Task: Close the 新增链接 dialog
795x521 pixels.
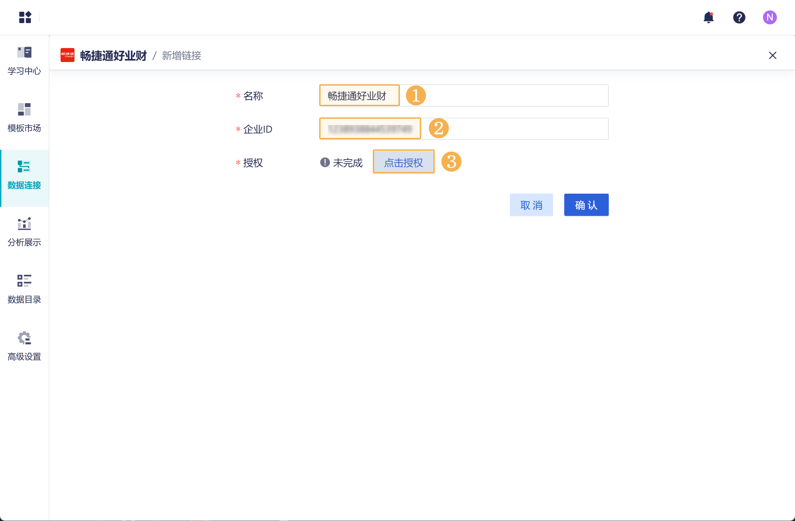Action: (772, 55)
